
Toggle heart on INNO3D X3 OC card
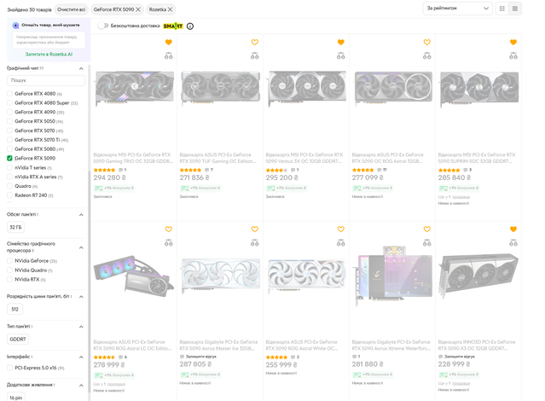coord(513,230)
